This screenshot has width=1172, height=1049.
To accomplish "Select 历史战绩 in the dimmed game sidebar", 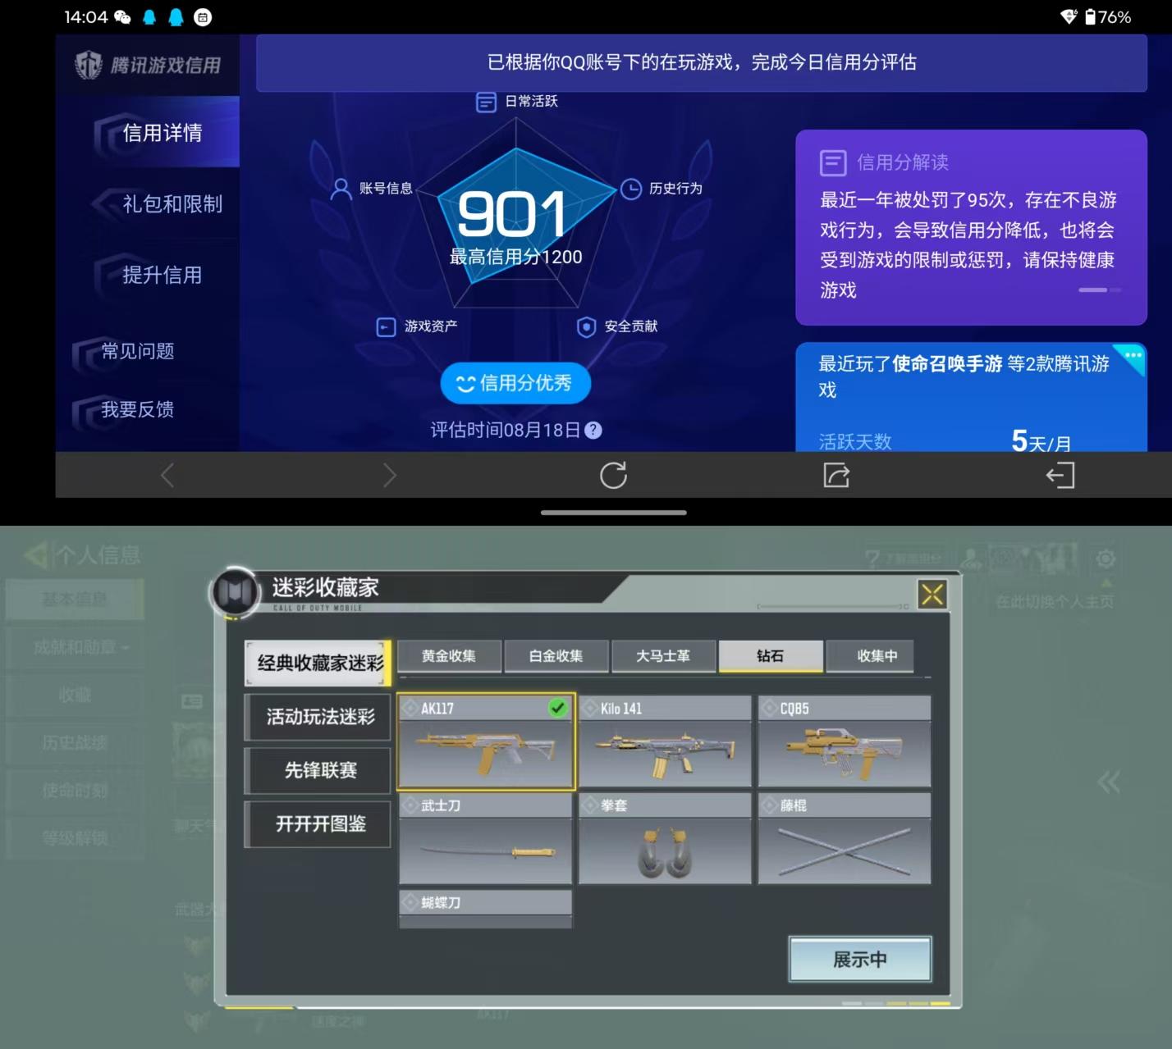I will (75, 743).
